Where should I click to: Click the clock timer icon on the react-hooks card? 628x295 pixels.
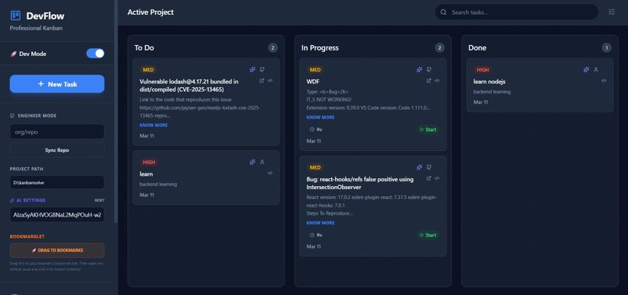tap(312, 235)
